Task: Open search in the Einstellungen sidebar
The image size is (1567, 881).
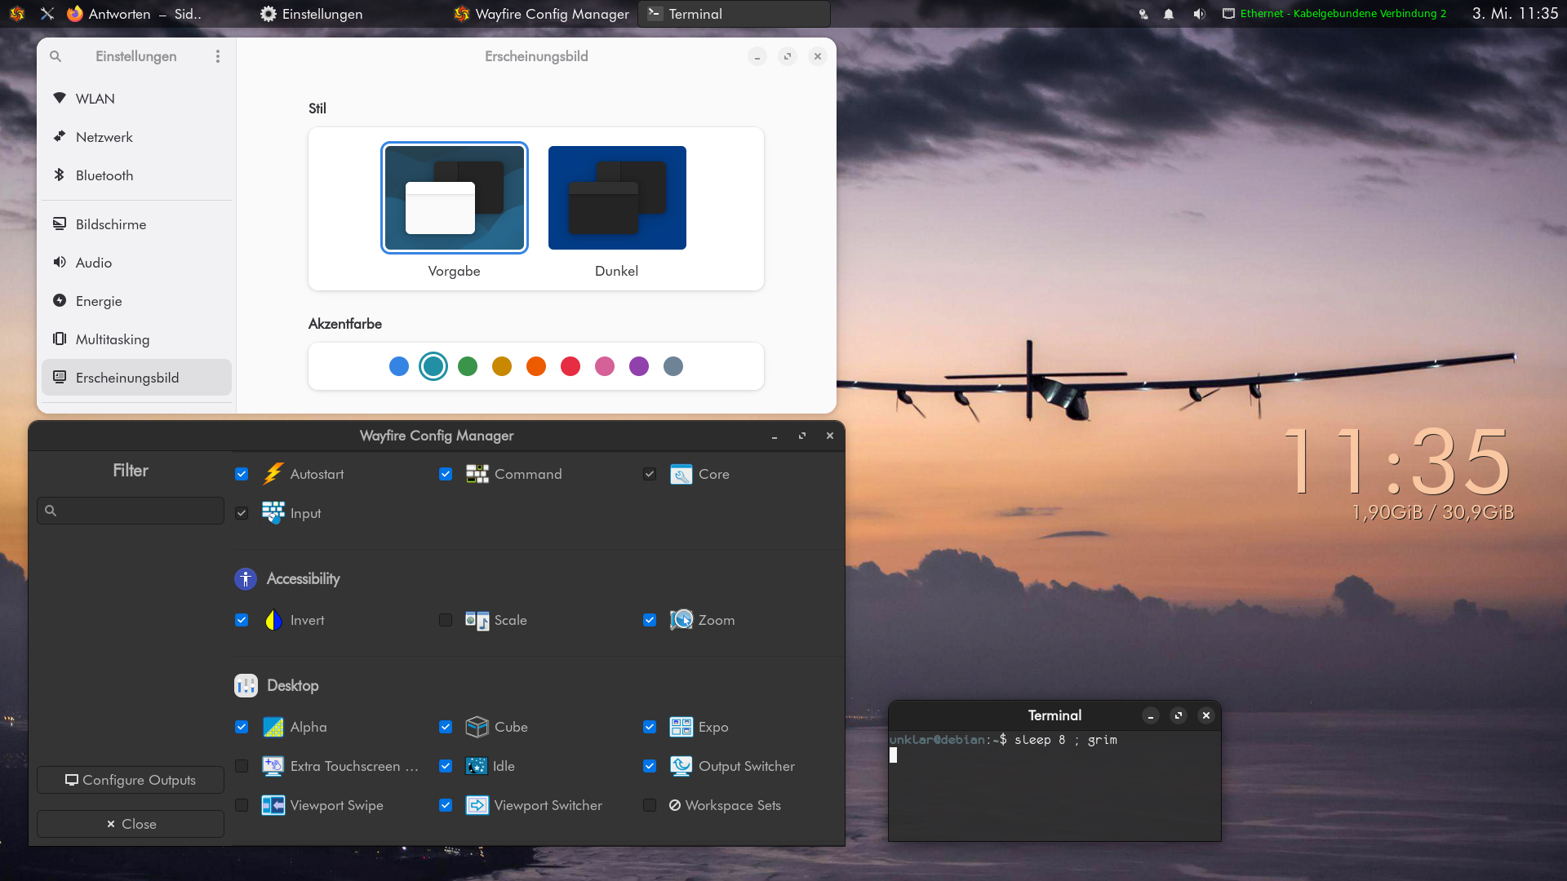Action: tap(55, 56)
